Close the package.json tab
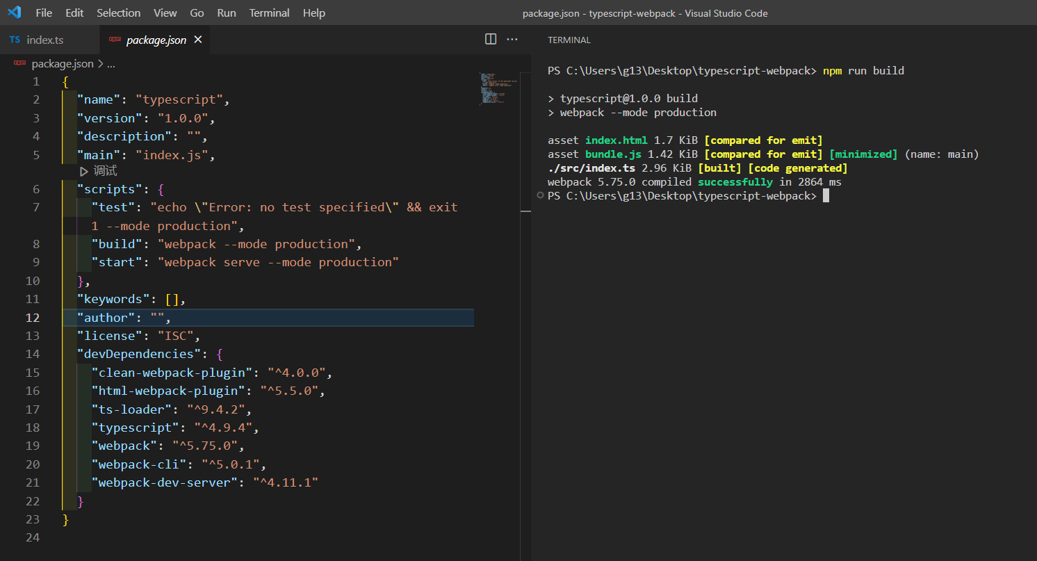 (198, 40)
